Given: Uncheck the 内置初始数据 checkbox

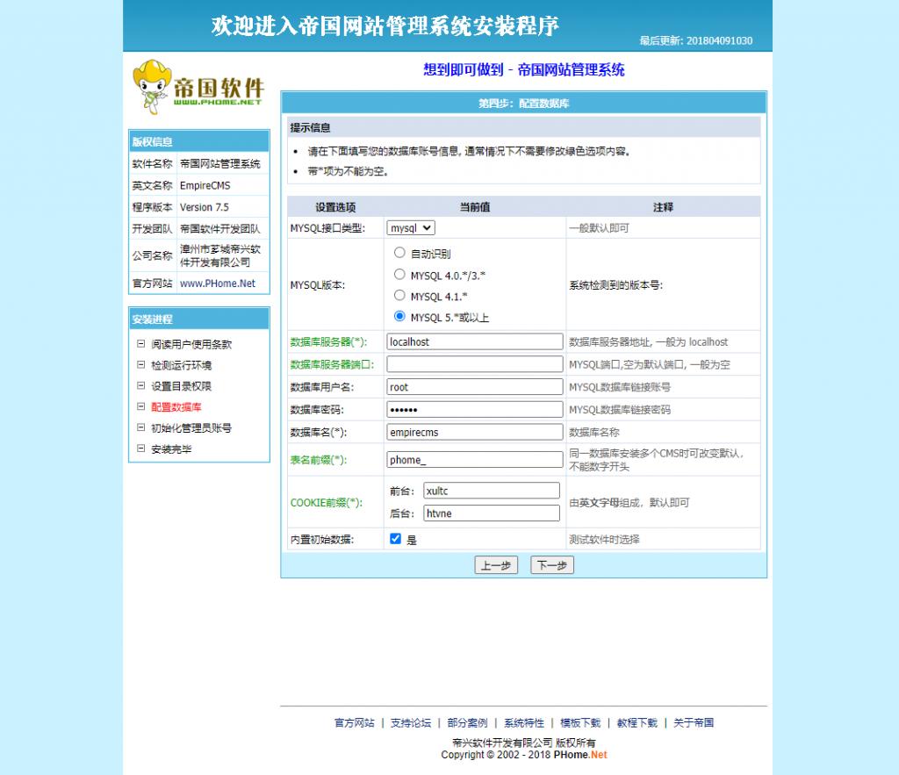Looking at the screenshot, I should click(395, 538).
